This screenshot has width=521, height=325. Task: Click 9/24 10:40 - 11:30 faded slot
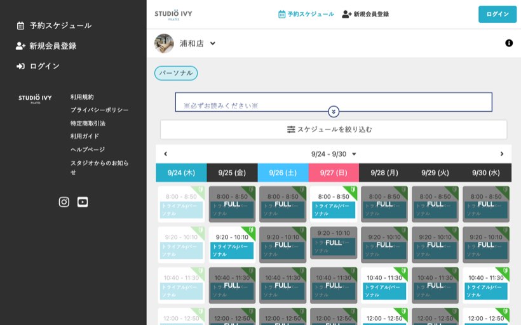pyautogui.click(x=181, y=286)
